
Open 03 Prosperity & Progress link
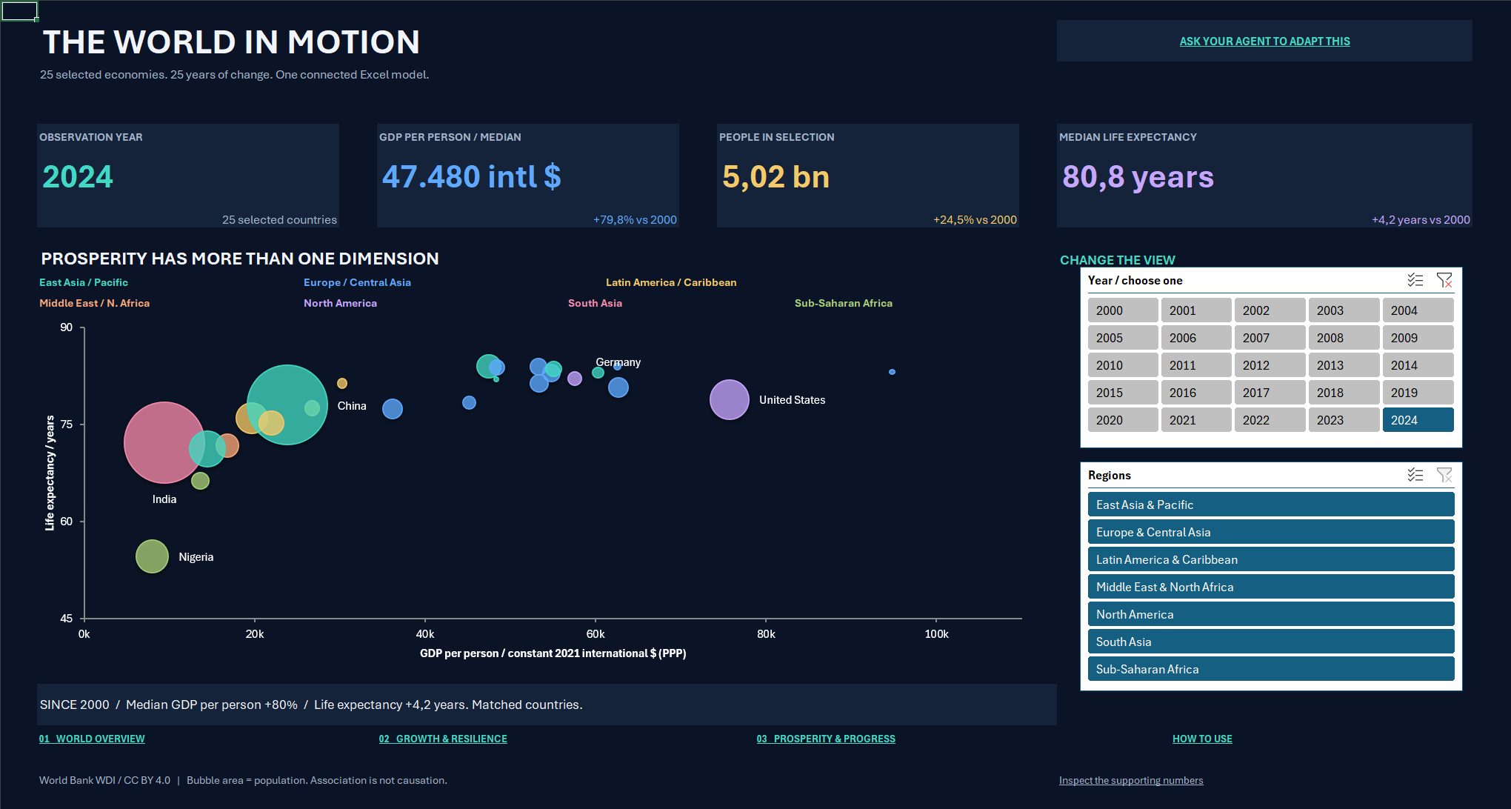(x=826, y=739)
